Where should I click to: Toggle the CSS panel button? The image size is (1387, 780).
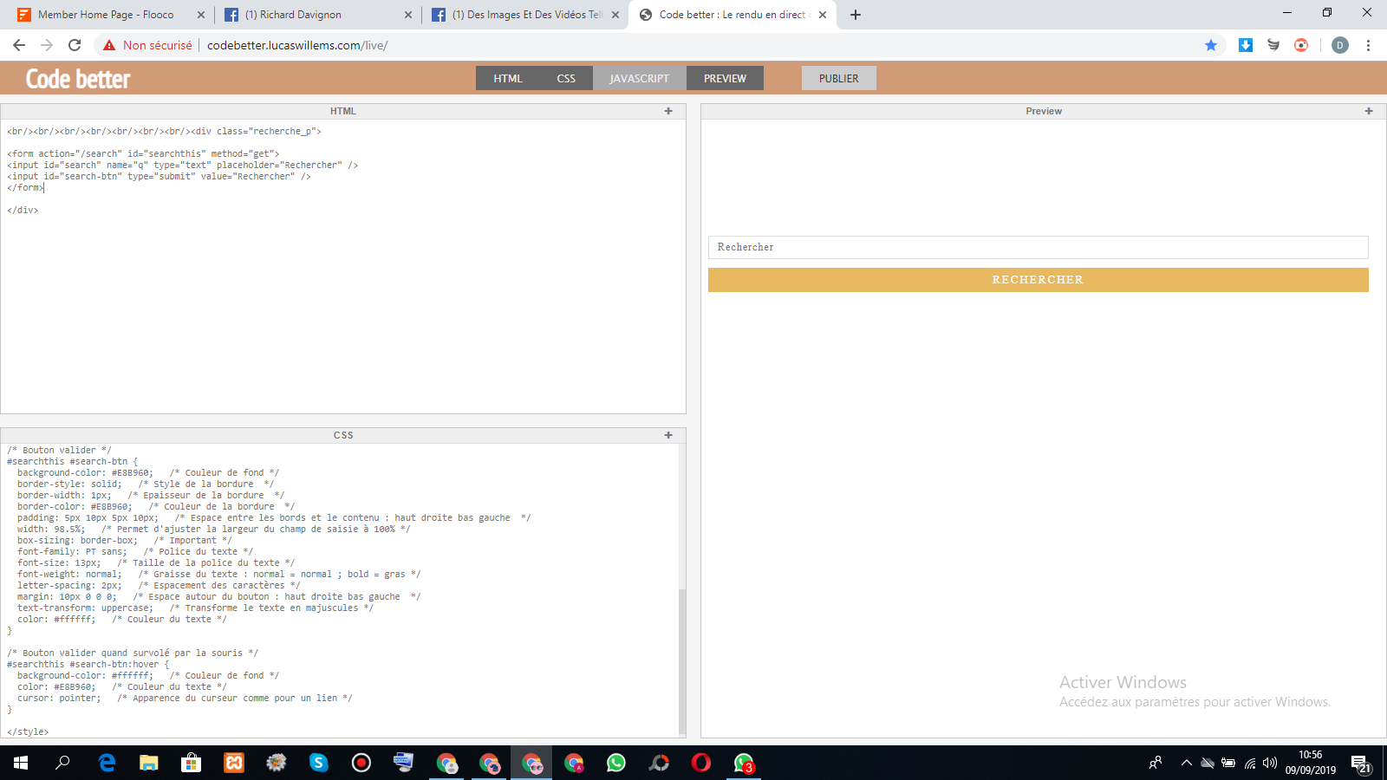click(x=566, y=78)
